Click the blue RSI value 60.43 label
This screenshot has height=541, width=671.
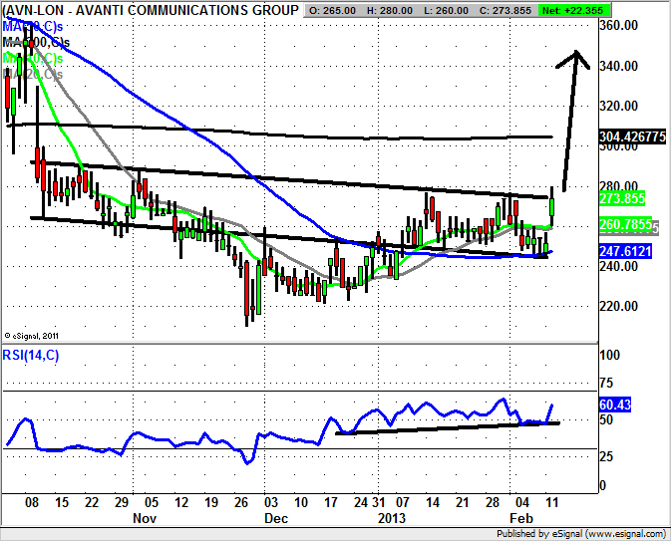tap(615, 405)
